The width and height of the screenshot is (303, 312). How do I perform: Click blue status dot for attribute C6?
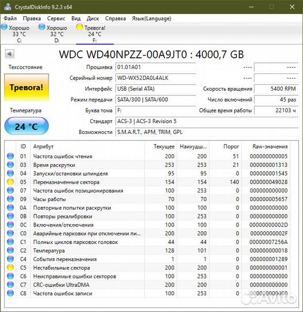click(x=10, y=276)
